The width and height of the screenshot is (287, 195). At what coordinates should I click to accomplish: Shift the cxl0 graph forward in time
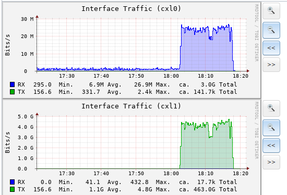271,65
